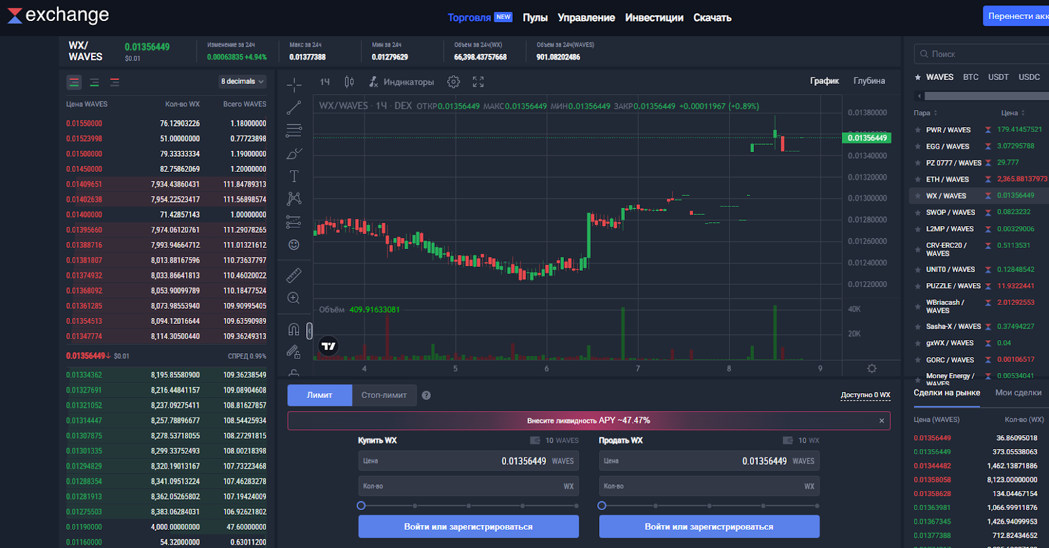Sort pair list by Цена column
Viewport: 1049px width, 548px height.
pyautogui.click(x=1013, y=113)
